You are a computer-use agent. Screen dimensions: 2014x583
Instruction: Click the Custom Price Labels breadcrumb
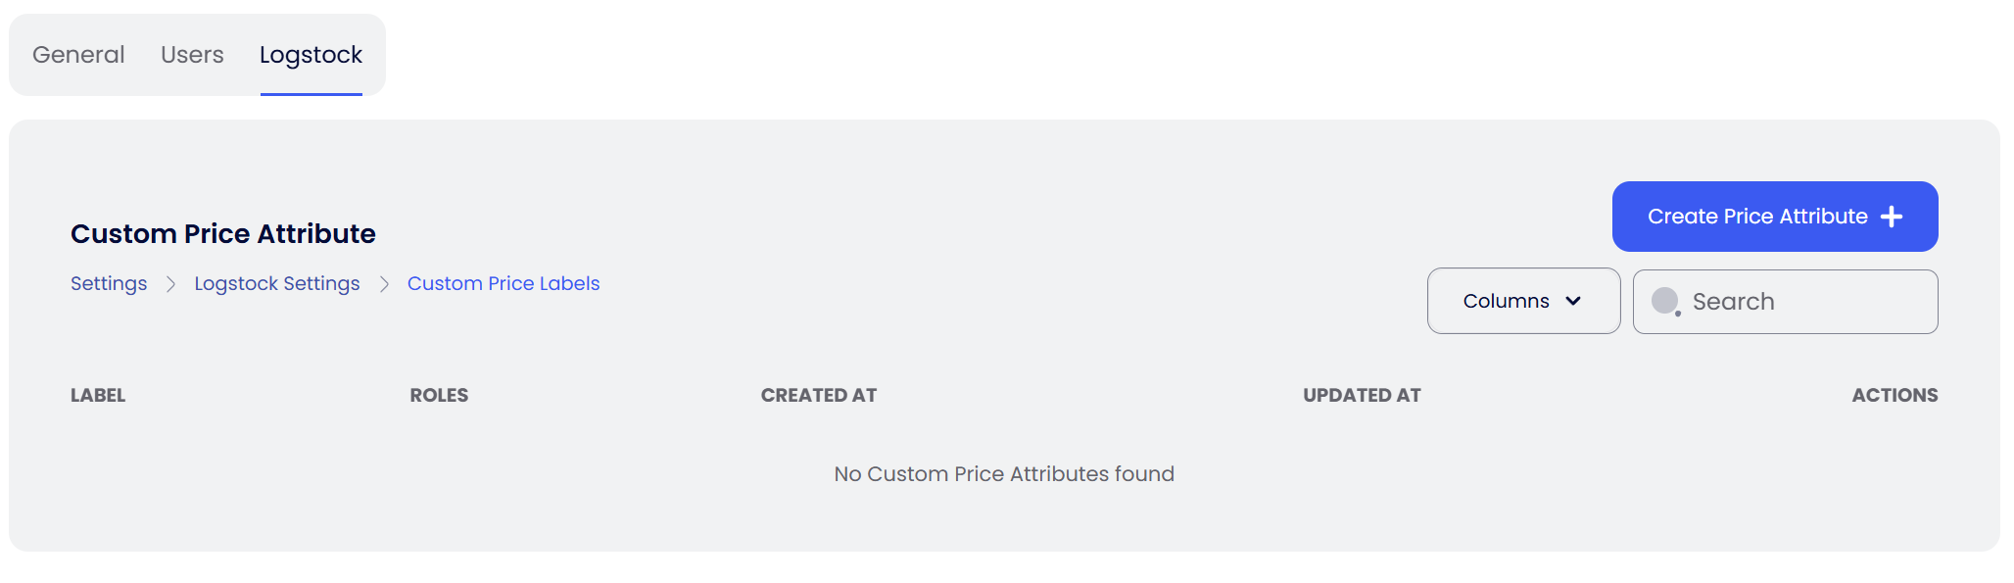click(x=503, y=283)
